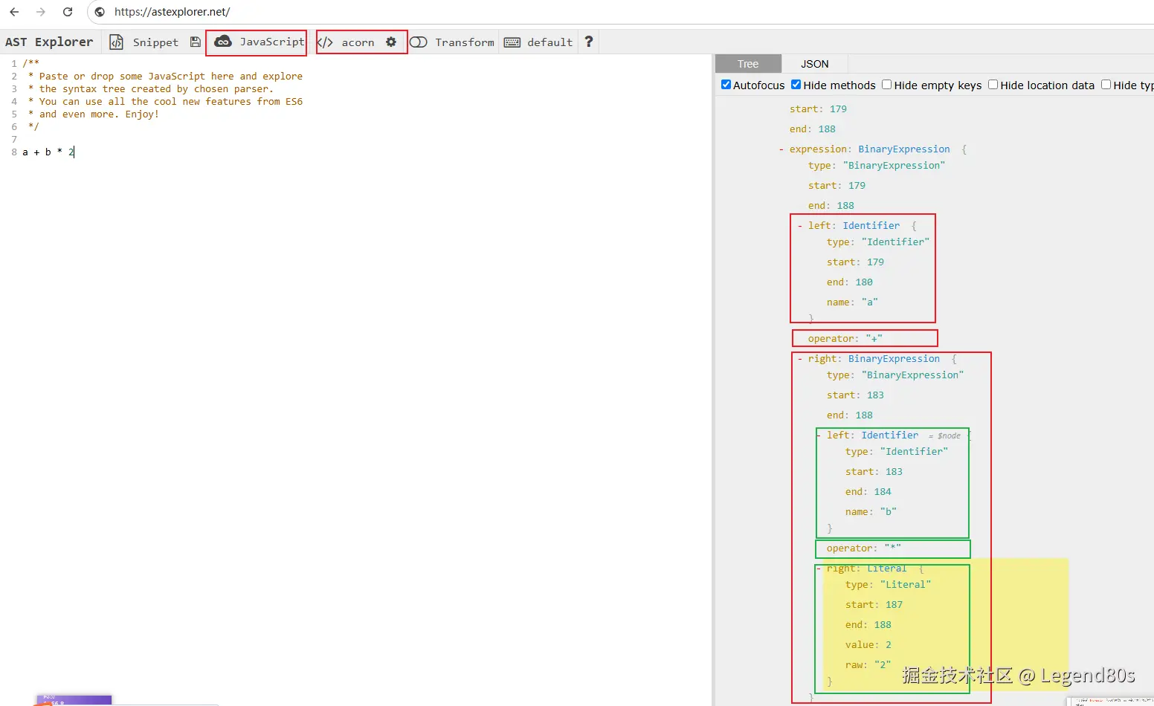Click the browser forward arrow
The height and width of the screenshot is (706, 1154).
click(x=41, y=12)
